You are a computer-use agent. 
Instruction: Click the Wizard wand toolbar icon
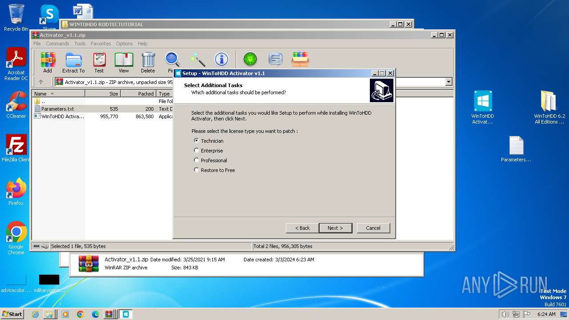(x=197, y=59)
